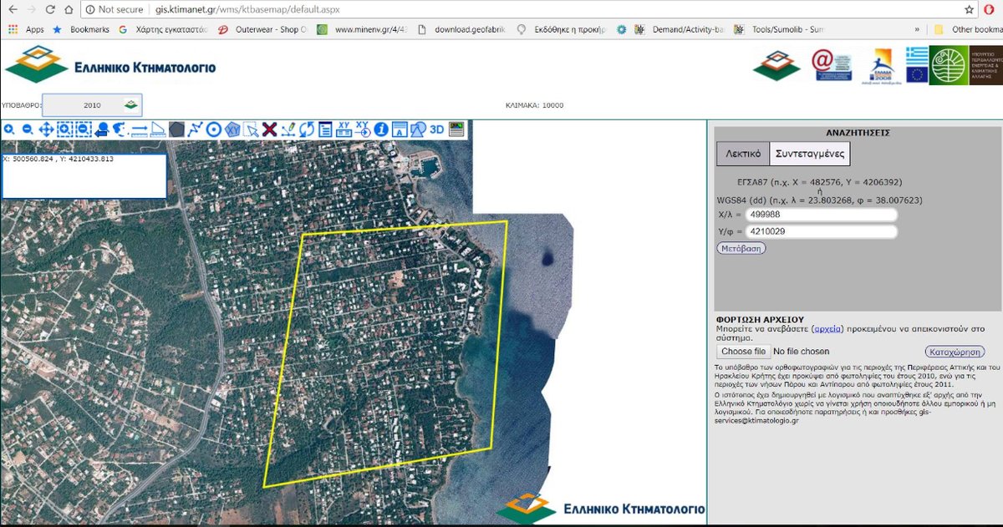Click the refresh map arrows icon
Image resolution: width=1003 pixels, height=527 pixels.
coord(307,129)
